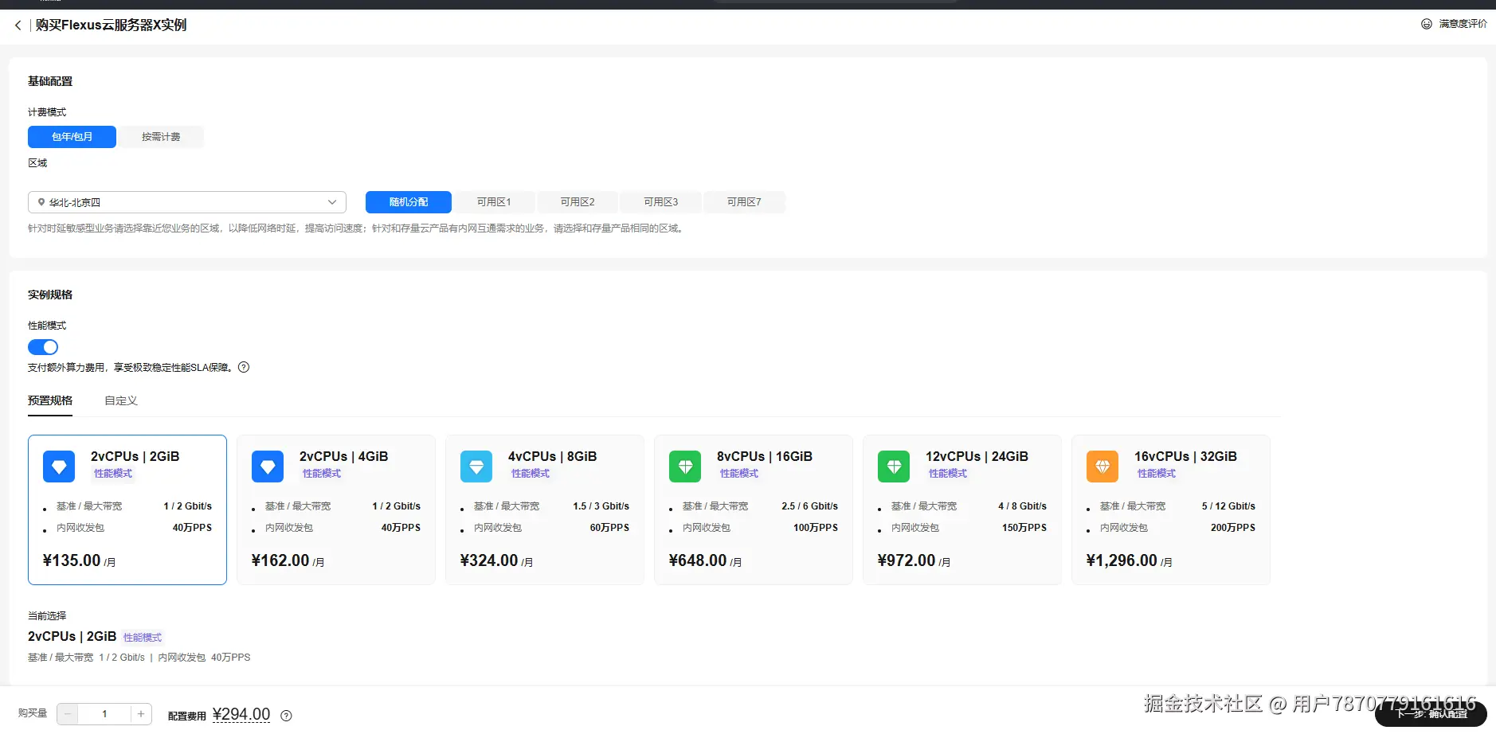Viewport: 1496px width, 734px height.
Task: Open the performance mode help question icon
Action: point(244,367)
